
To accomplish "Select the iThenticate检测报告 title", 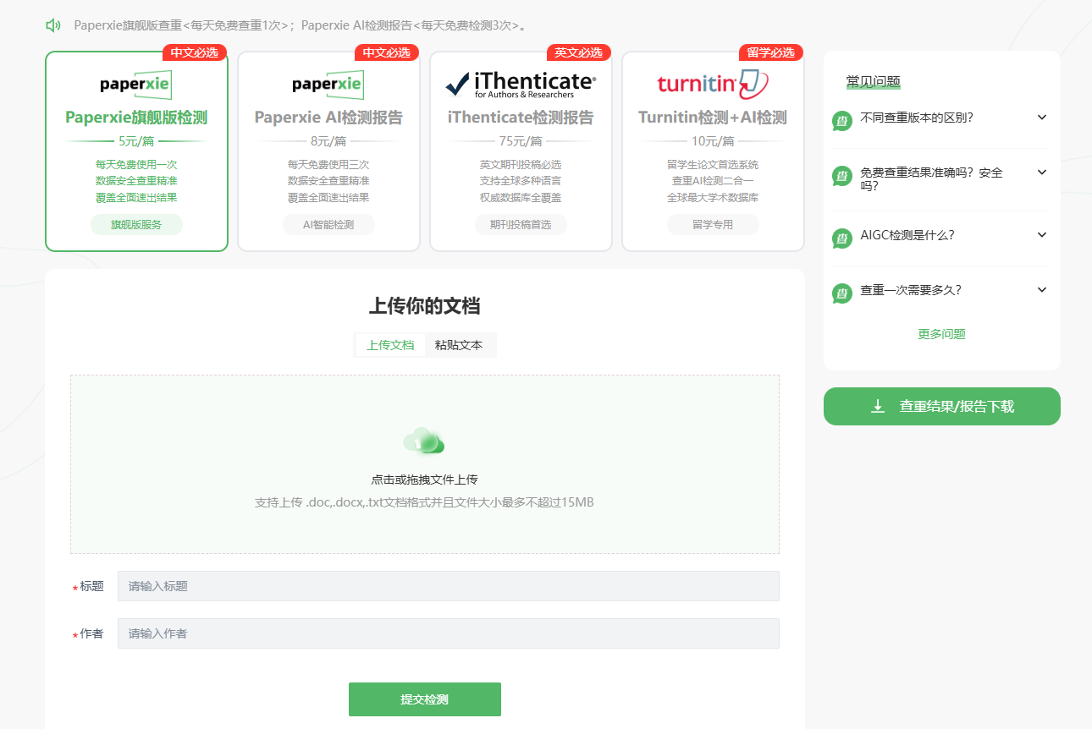I will pos(521,118).
